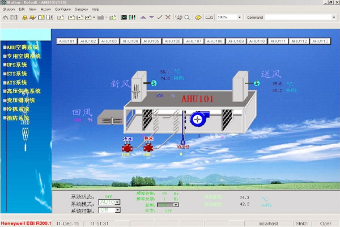
Task: Open the Action menu
Action: pos(45,10)
